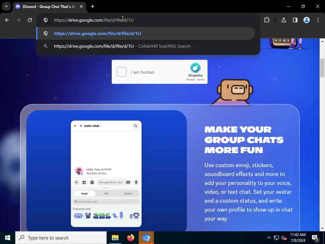325x244 pixels.
Task: Select the blue drive.google.com URL suggestion
Action: 146,33
